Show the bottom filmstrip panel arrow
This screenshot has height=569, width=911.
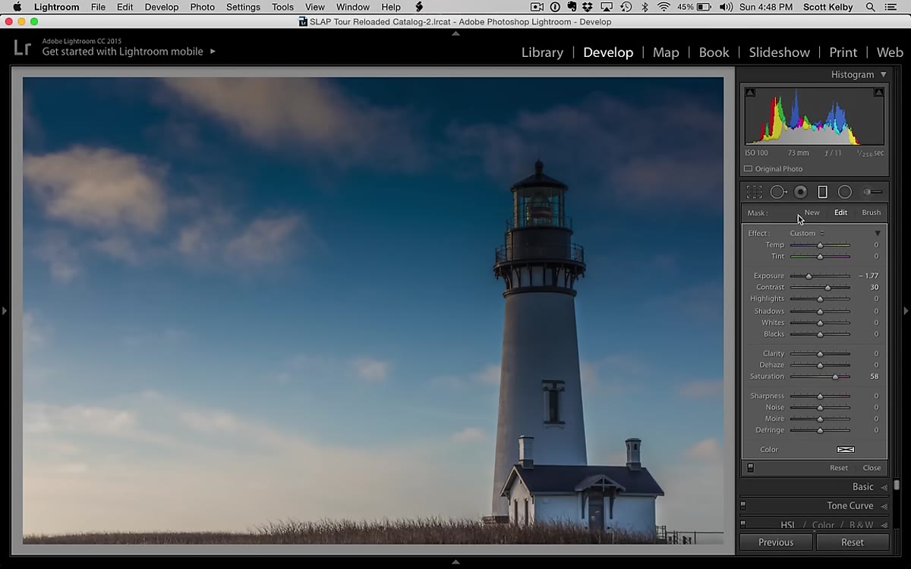click(x=455, y=562)
